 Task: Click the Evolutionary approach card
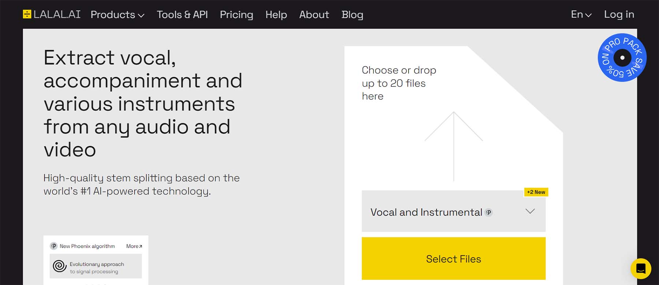tap(95, 266)
